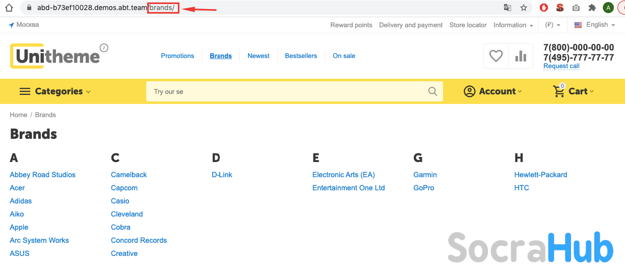This screenshot has height=265, width=625.
Task: Open the English language selector
Action: (x=595, y=25)
